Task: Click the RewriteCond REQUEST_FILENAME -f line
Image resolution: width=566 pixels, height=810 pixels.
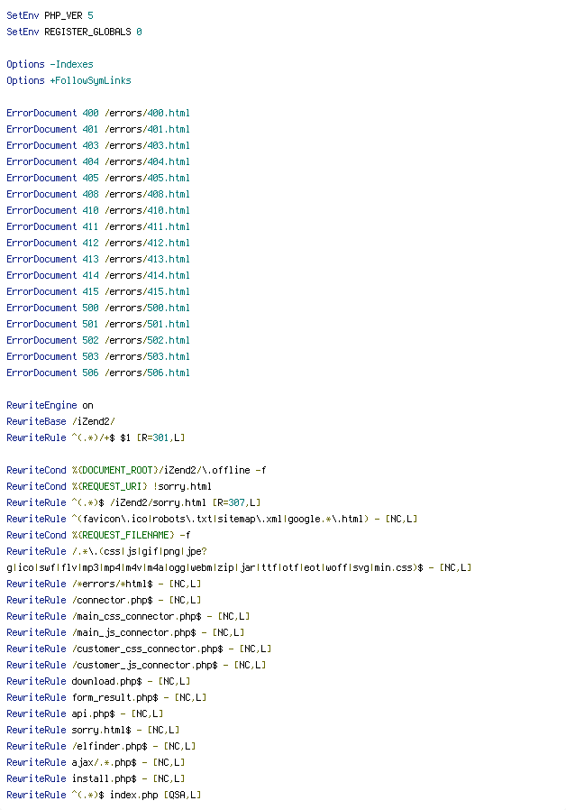Action: click(x=98, y=535)
